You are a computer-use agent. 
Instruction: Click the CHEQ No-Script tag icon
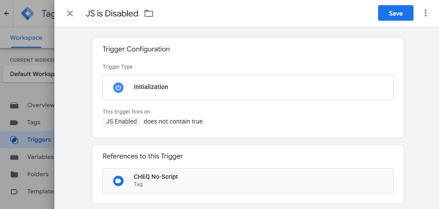118,181
